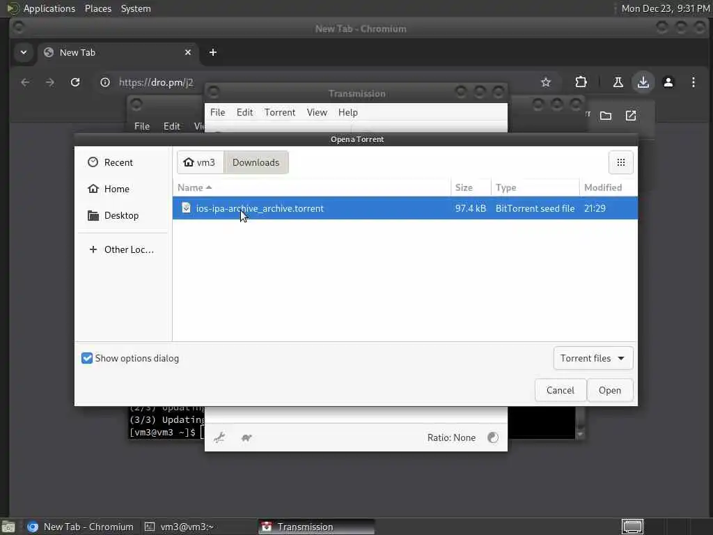
Task: Sort by Name column header
Action: (312, 187)
